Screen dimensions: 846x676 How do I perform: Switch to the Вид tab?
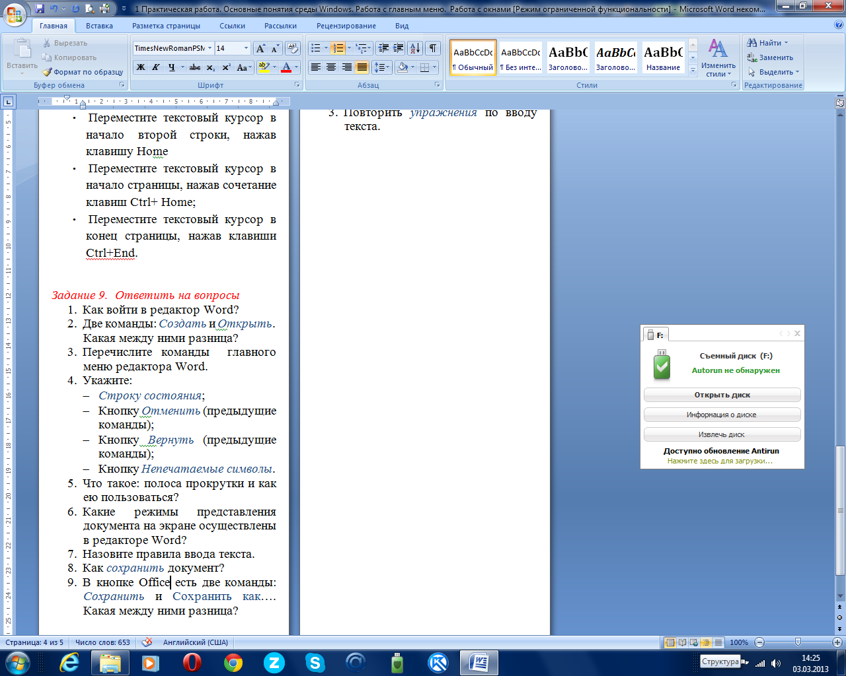click(402, 26)
